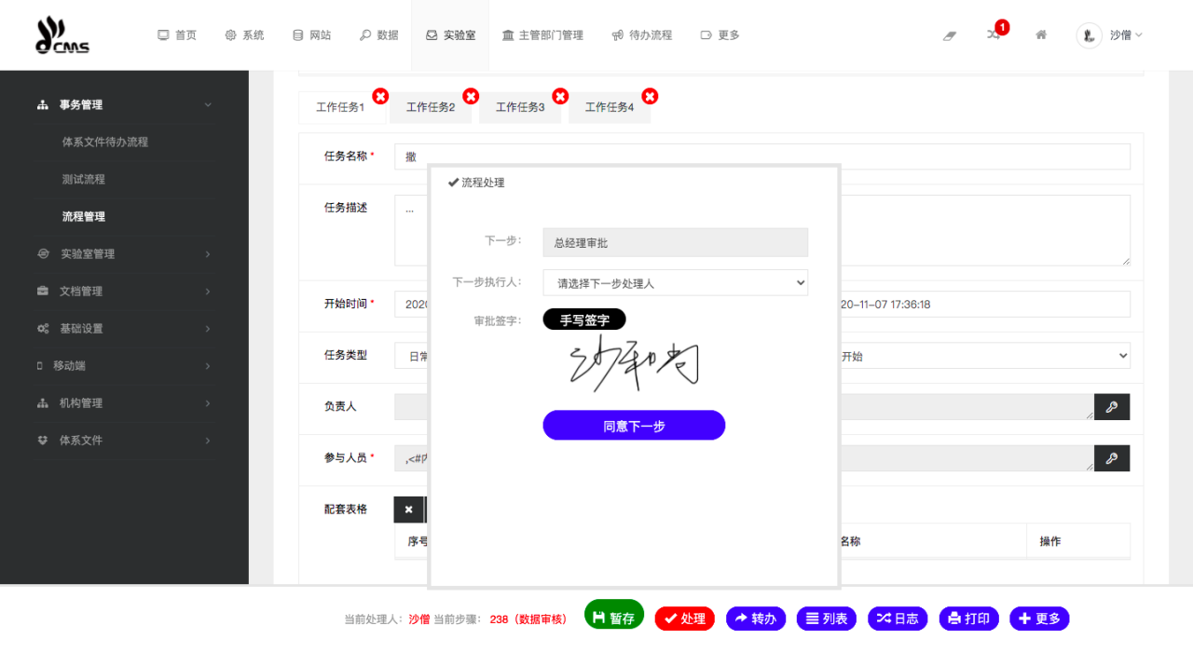Click the red 处理 button
The height and width of the screenshot is (653, 1193).
(x=684, y=619)
